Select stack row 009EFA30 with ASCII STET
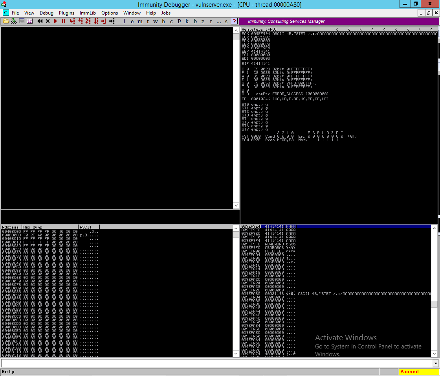Image resolution: width=440 pixels, height=376 pixels. click(x=335, y=294)
